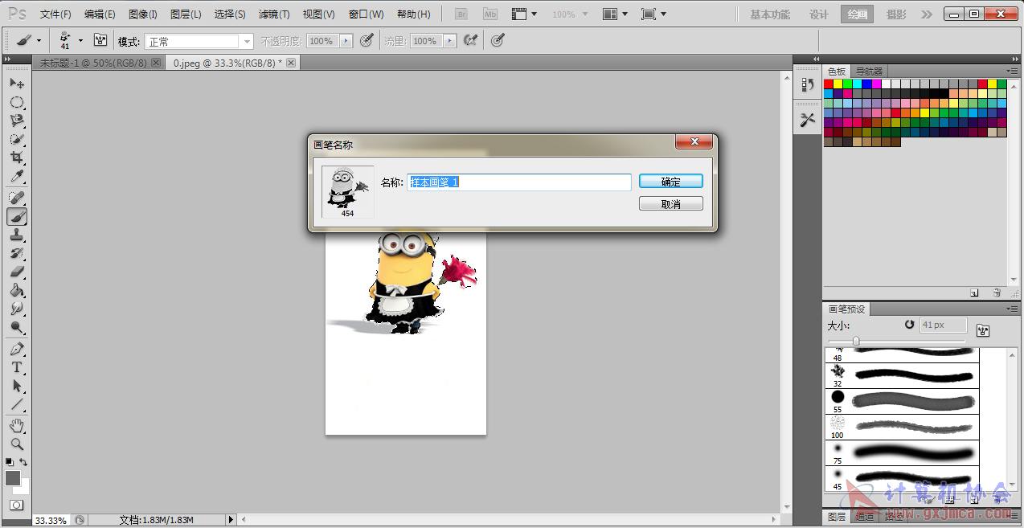The image size is (1024, 528).
Task: Select the 设计 workspace
Action: [818, 14]
